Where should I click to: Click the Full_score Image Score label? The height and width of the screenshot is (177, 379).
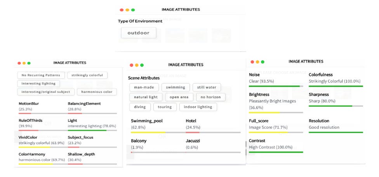coord(268,128)
